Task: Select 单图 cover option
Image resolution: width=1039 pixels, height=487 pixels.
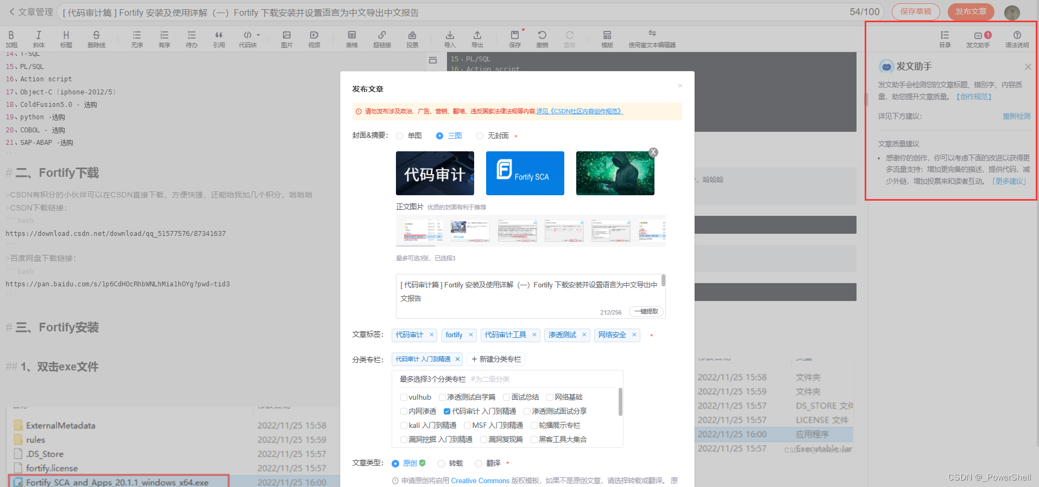Action: 409,136
